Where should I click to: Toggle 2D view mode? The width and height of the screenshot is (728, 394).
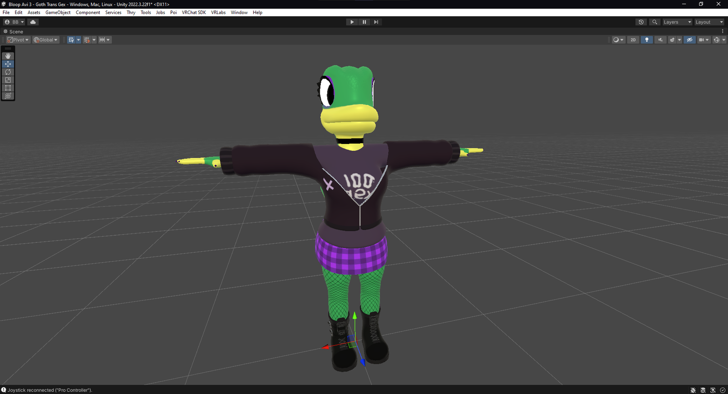633,40
